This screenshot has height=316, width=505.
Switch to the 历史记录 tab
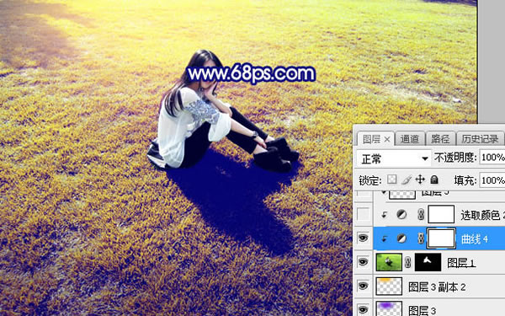(x=480, y=139)
